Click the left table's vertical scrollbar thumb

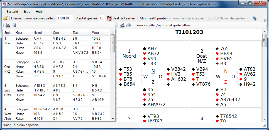[x=113, y=43]
